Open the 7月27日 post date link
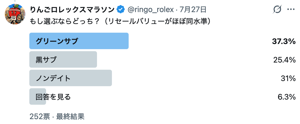 tap(193, 9)
